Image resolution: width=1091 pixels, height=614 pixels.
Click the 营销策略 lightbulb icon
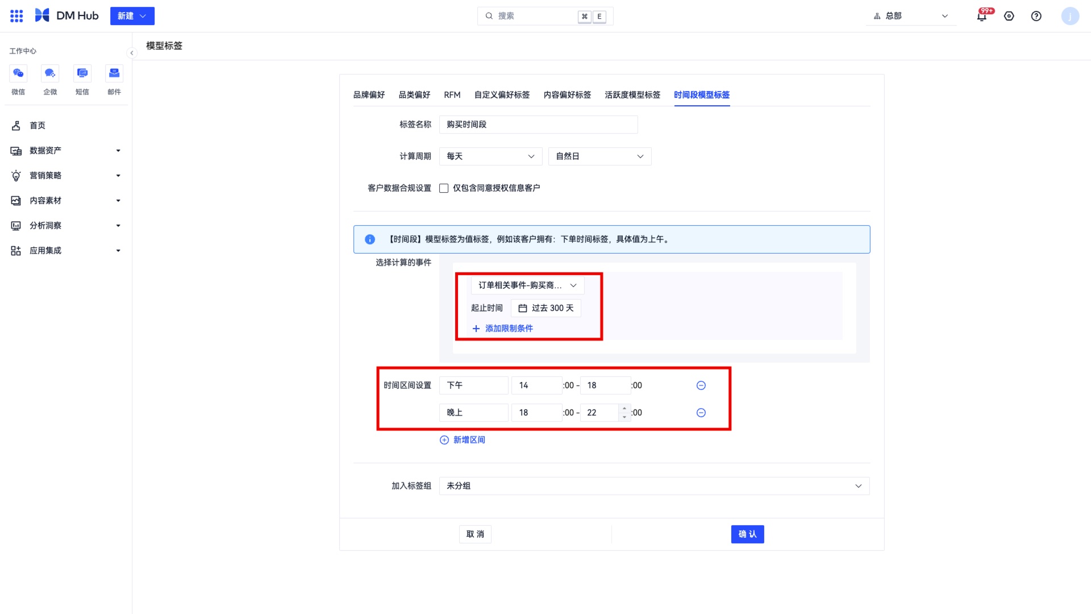click(x=16, y=176)
